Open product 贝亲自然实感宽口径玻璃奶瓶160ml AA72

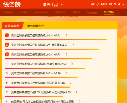36,35
